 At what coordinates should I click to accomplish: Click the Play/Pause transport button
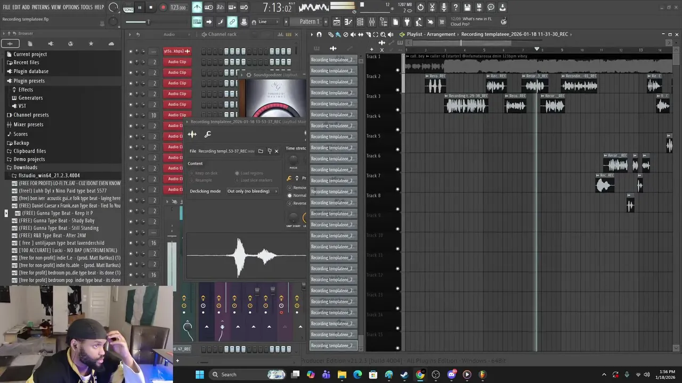tap(140, 7)
